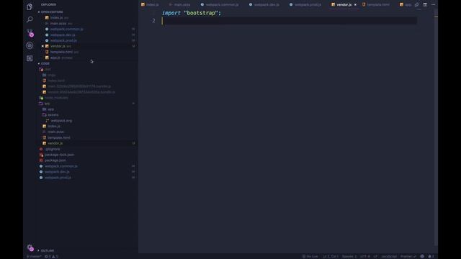The width and height of the screenshot is (461, 259).
Task: Open main.scss in Open Editors list
Action: pos(58,24)
